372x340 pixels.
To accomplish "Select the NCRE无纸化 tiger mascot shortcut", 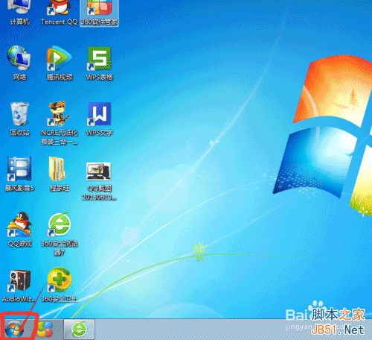I will 60,122.
